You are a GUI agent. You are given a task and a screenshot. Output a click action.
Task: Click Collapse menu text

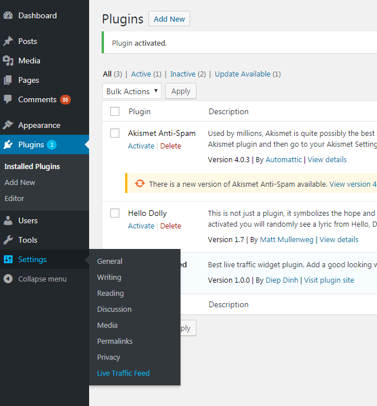[x=42, y=279]
